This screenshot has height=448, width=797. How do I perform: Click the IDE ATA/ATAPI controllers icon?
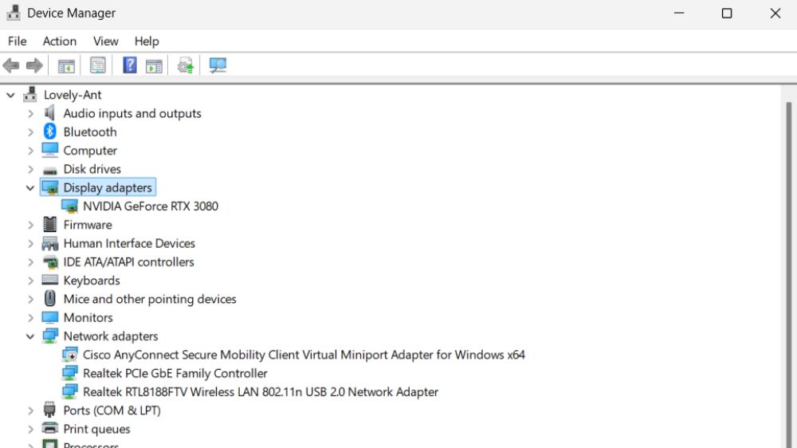click(49, 262)
